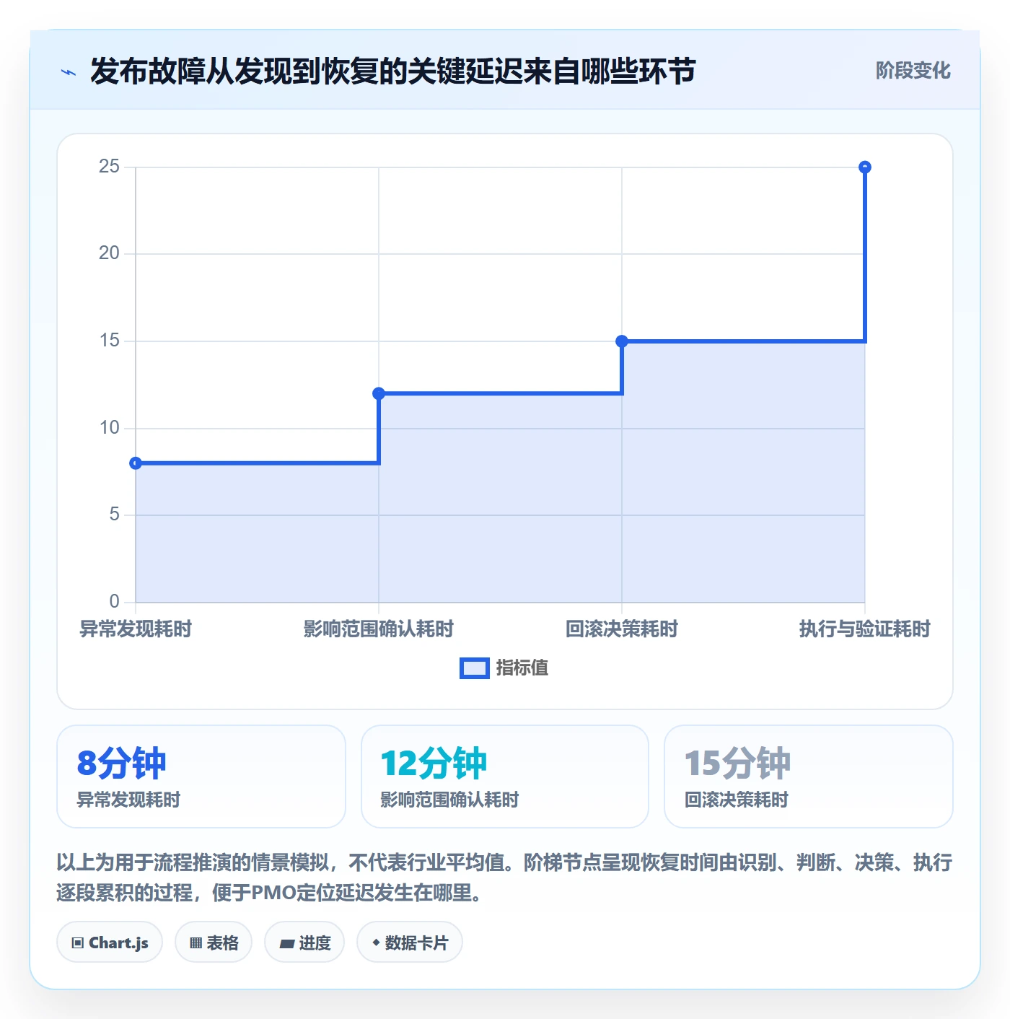Click the y-axis value 20
The image size is (1010, 1019).
click(109, 253)
